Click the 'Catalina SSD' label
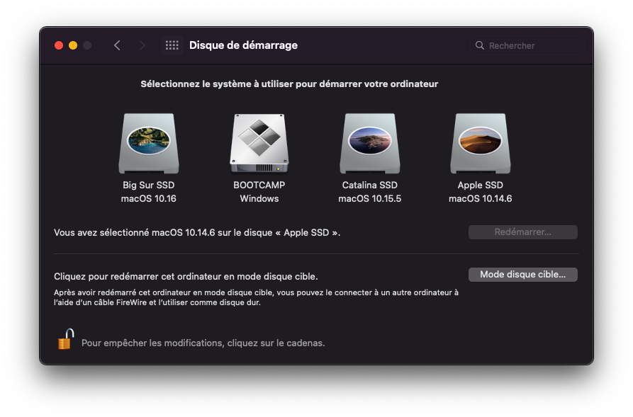Image resolution: width=633 pixels, height=417 pixels. [370, 185]
